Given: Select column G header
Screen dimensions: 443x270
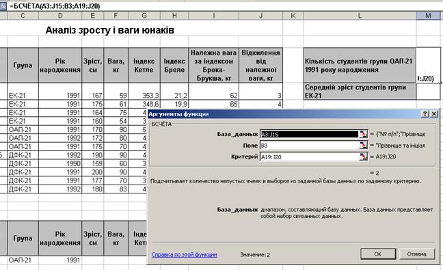Looking at the screenshot, I should coord(144,16).
